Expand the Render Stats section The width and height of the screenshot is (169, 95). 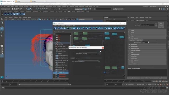click(x=129, y=56)
